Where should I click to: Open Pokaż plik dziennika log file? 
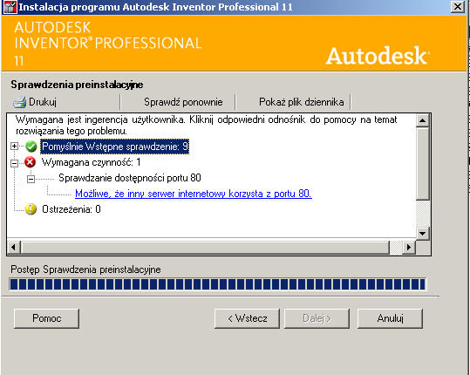coord(301,102)
